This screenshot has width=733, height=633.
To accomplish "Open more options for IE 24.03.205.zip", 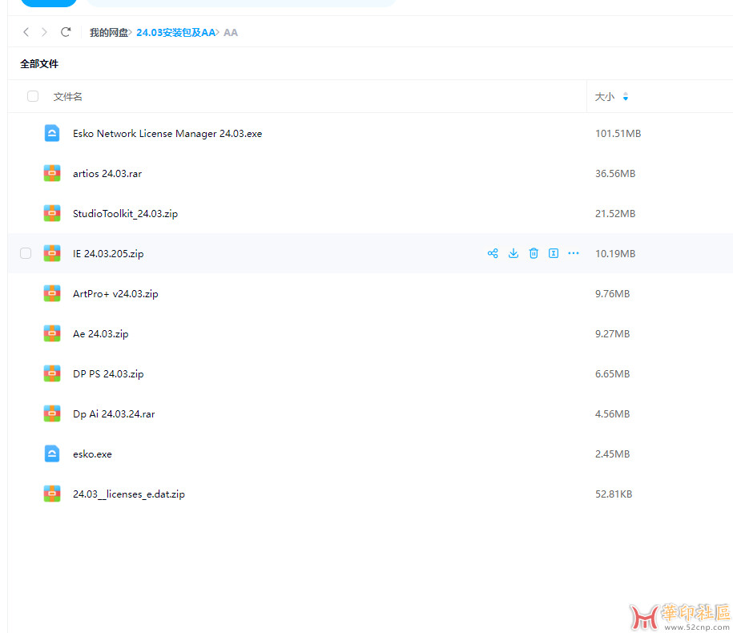I will 574,253.
